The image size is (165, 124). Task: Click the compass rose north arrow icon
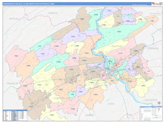click(159, 103)
